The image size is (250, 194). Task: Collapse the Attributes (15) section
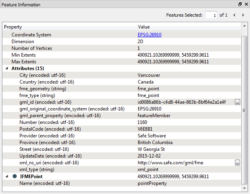click(7, 68)
